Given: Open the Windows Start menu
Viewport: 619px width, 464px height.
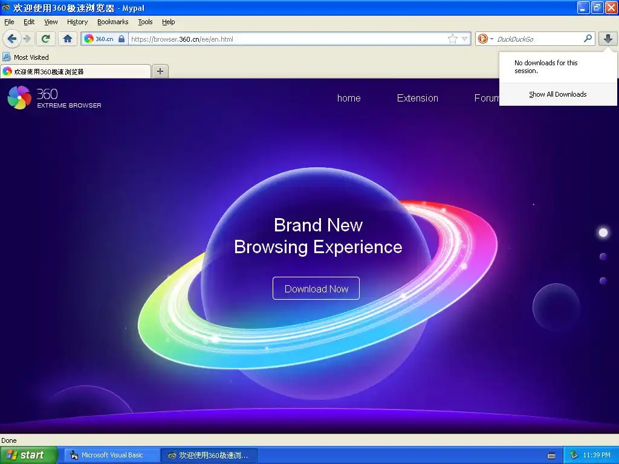Looking at the screenshot, I should (x=28, y=455).
